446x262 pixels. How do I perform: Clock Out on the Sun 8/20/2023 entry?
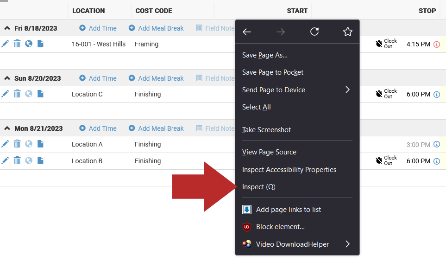pyautogui.click(x=386, y=94)
